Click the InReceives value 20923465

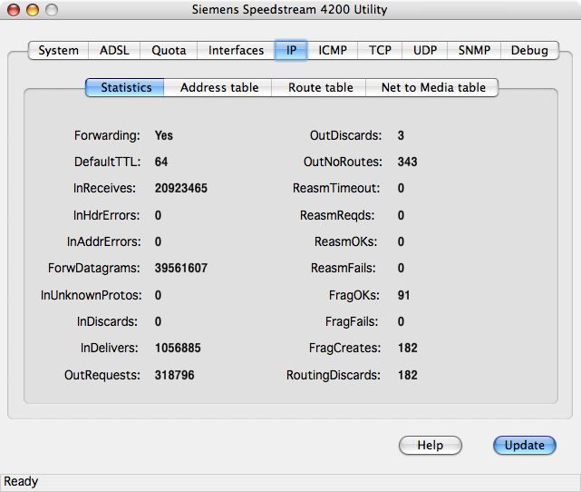click(180, 188)
